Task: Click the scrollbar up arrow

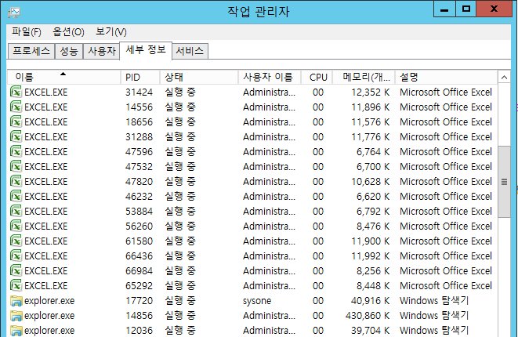Action: (x=504, y=78)
